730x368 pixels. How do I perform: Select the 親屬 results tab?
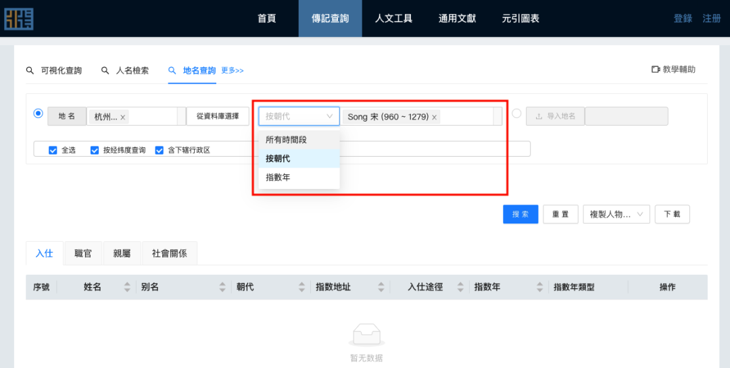pos(122,253)
